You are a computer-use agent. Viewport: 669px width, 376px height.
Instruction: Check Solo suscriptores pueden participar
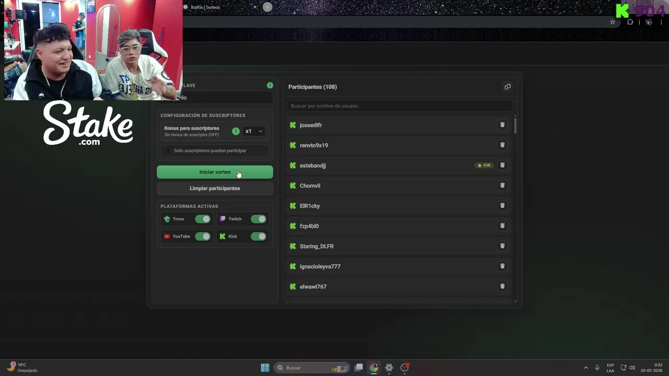point(167,150)
